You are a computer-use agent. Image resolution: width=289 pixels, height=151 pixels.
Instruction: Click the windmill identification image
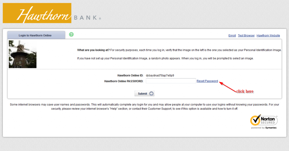point(23,54)
